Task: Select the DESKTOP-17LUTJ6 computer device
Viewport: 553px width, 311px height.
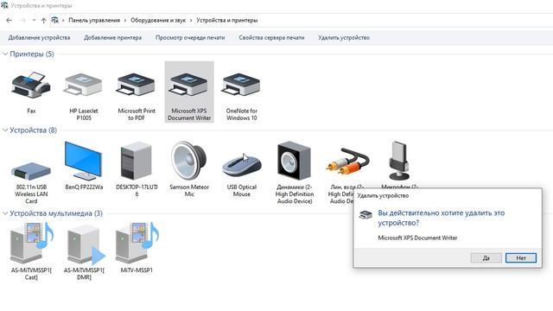Action: [x=137, y=161]
